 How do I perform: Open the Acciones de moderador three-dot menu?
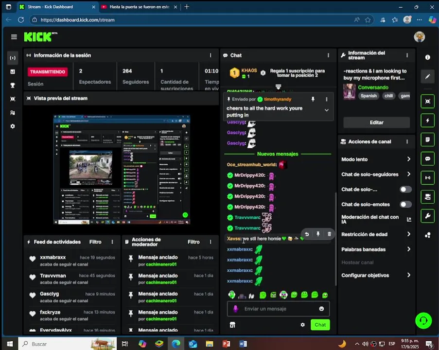click(x=211, y=242)
